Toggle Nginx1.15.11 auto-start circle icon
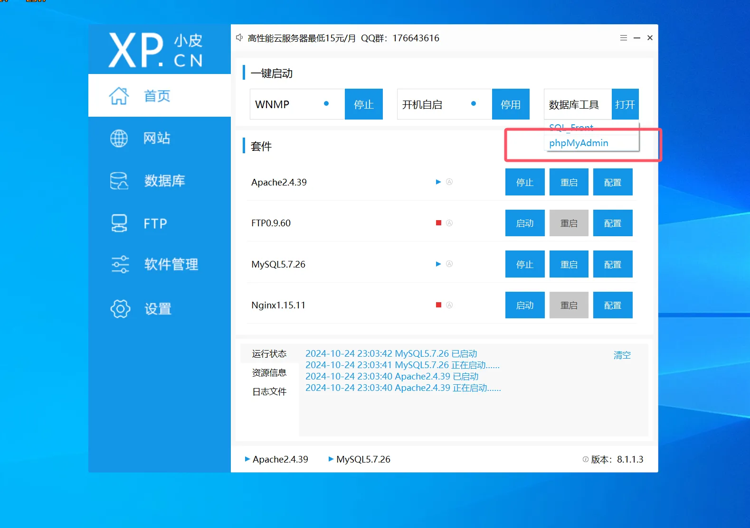Screen dimensions: 750x528 pyautogui.click(x=449, y=305)
